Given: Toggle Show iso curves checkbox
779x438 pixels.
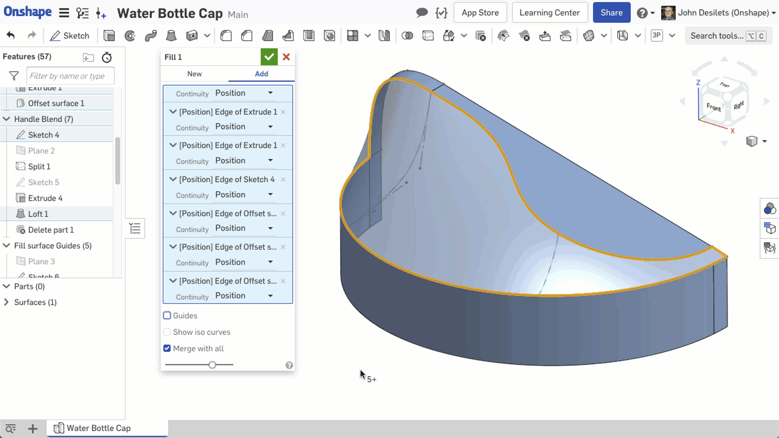Looking at the screenshot, I should pos(167,332).
